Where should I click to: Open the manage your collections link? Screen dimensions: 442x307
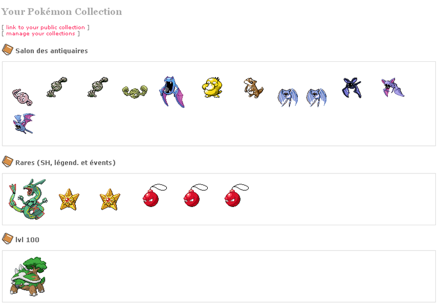click(41, 34)
